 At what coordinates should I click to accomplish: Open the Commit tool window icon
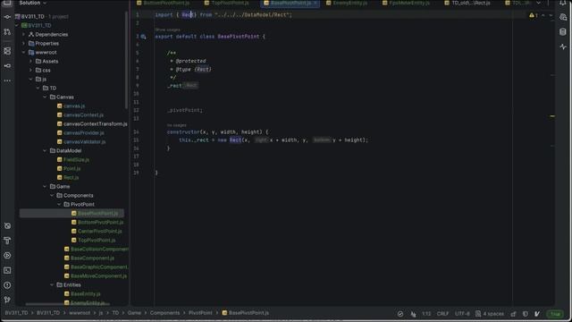pos(7,17)
